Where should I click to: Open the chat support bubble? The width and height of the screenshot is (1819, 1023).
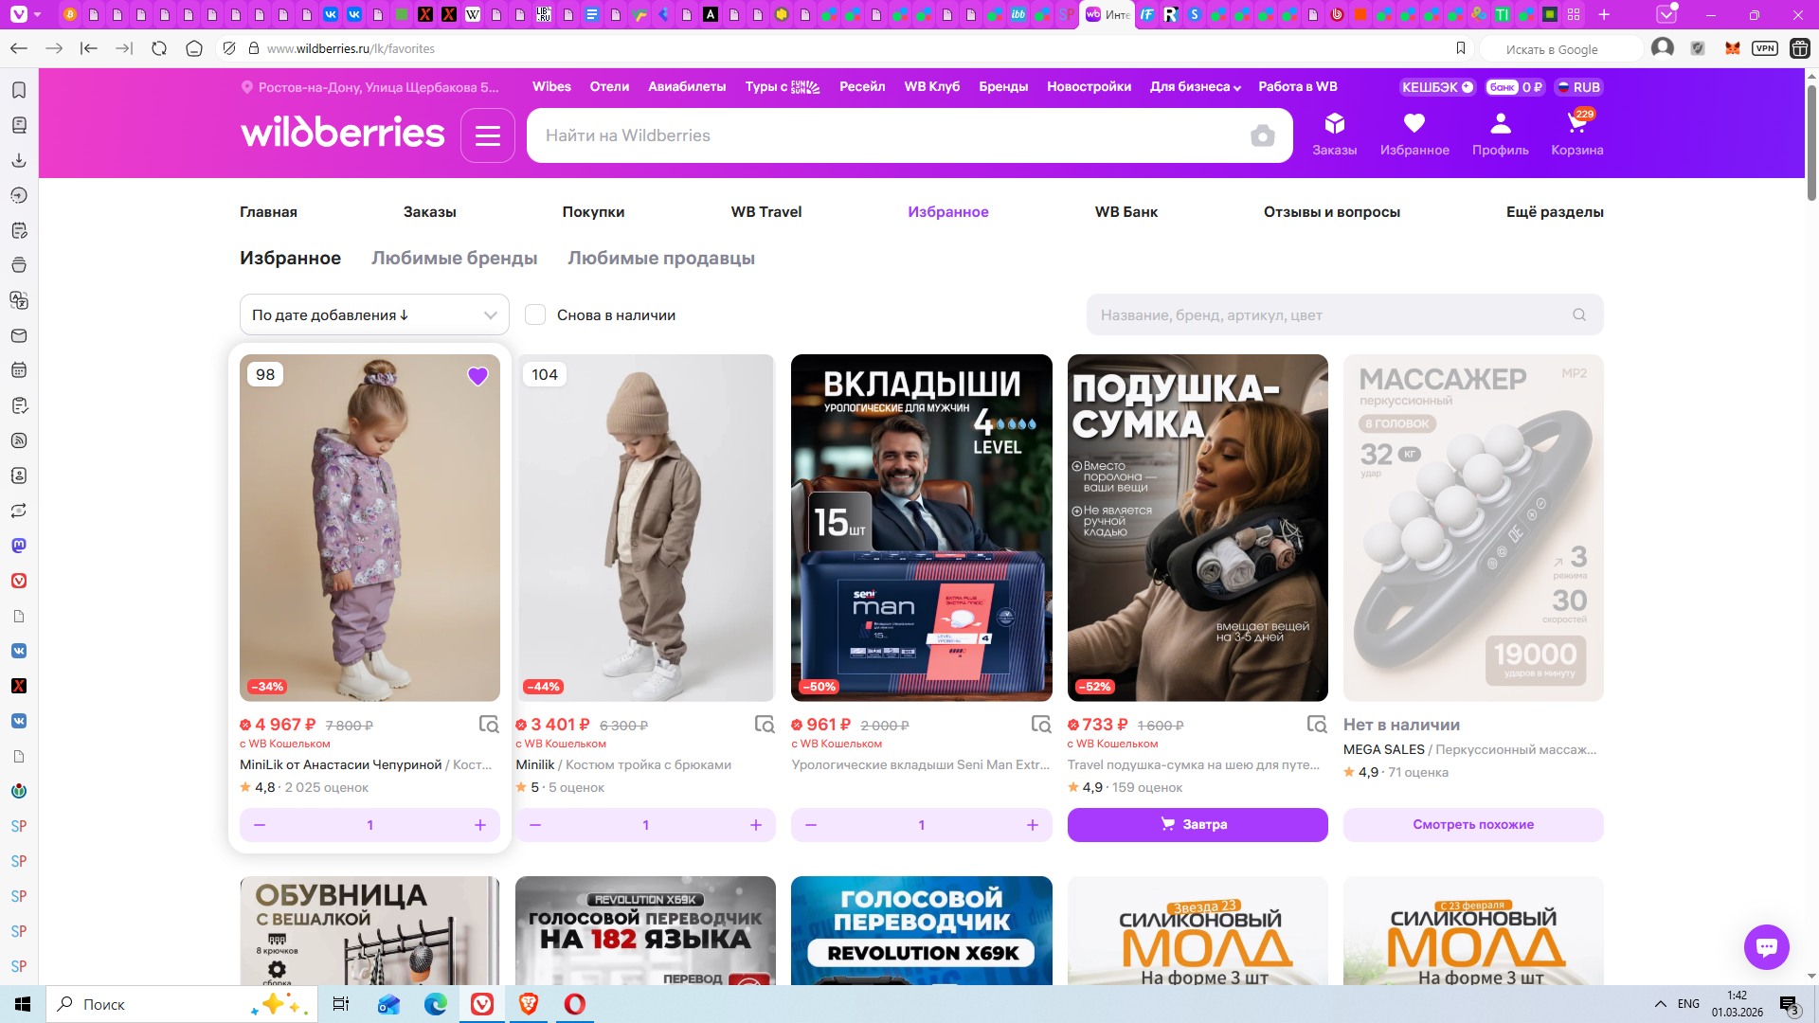(1766, 946)
